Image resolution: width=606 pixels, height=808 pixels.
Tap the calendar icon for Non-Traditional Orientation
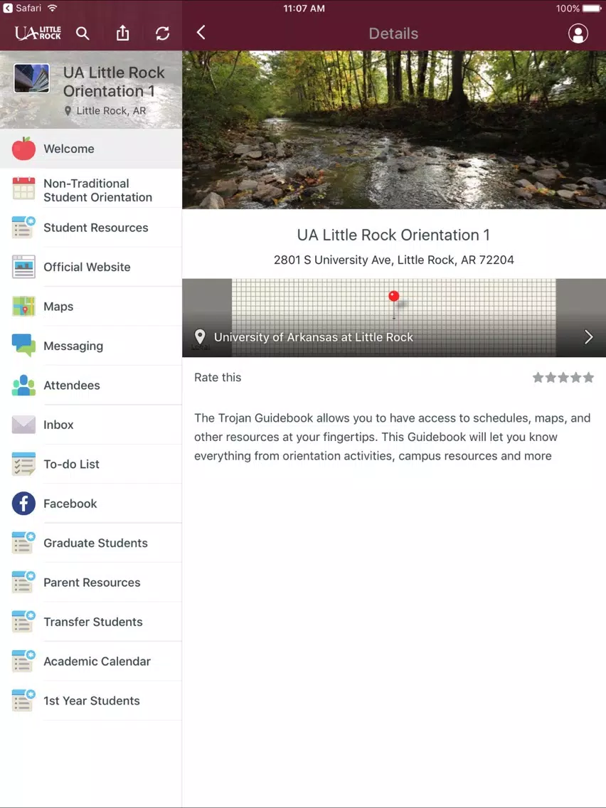[x=23, y=188]
